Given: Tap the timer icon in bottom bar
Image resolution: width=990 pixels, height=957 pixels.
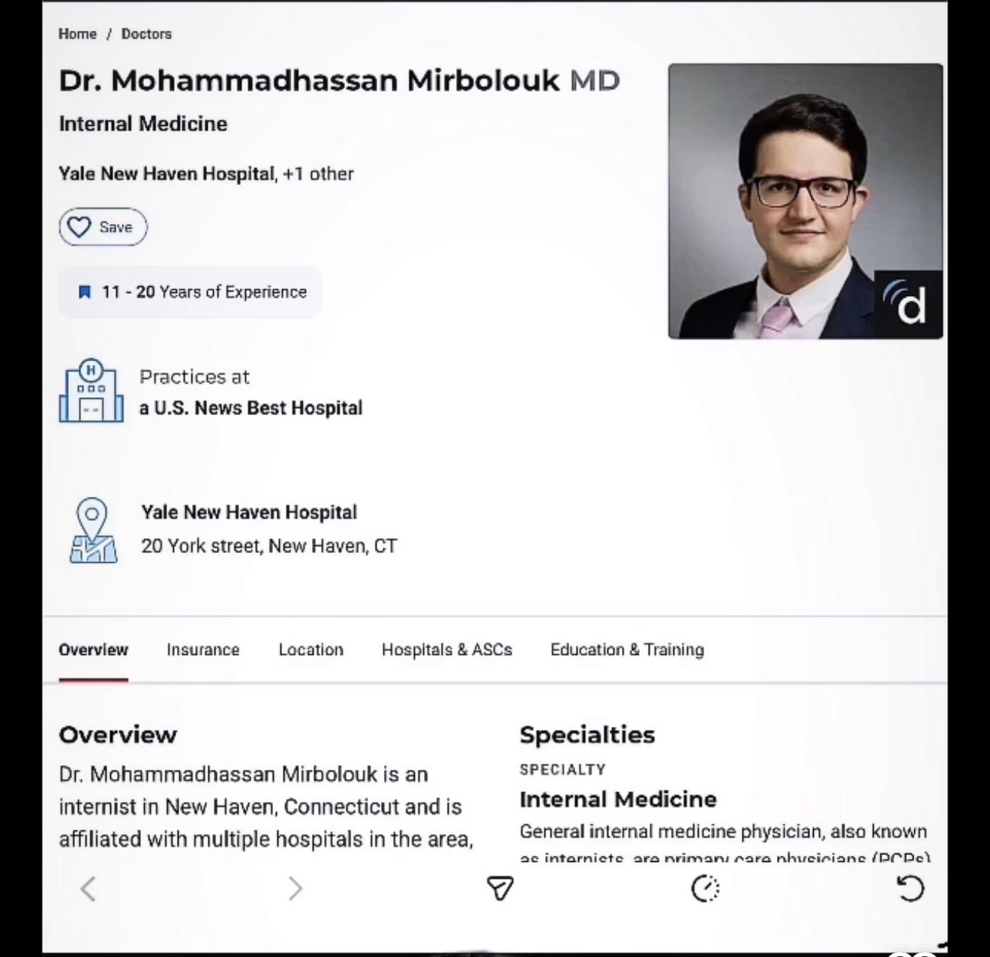Looking at the screenshot, I should [x=705, y=889].
